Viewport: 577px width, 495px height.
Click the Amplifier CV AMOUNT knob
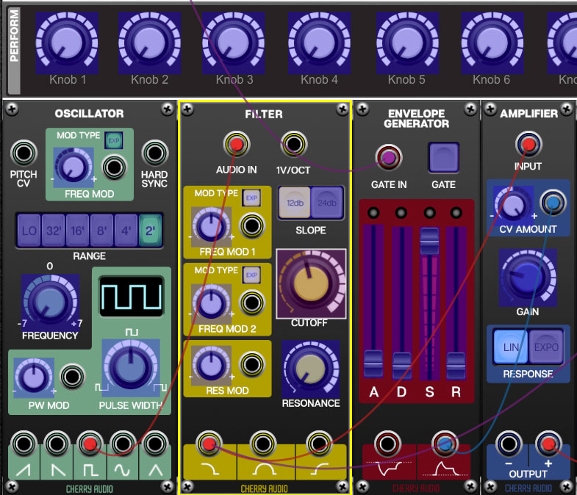(x=513, y=205)
